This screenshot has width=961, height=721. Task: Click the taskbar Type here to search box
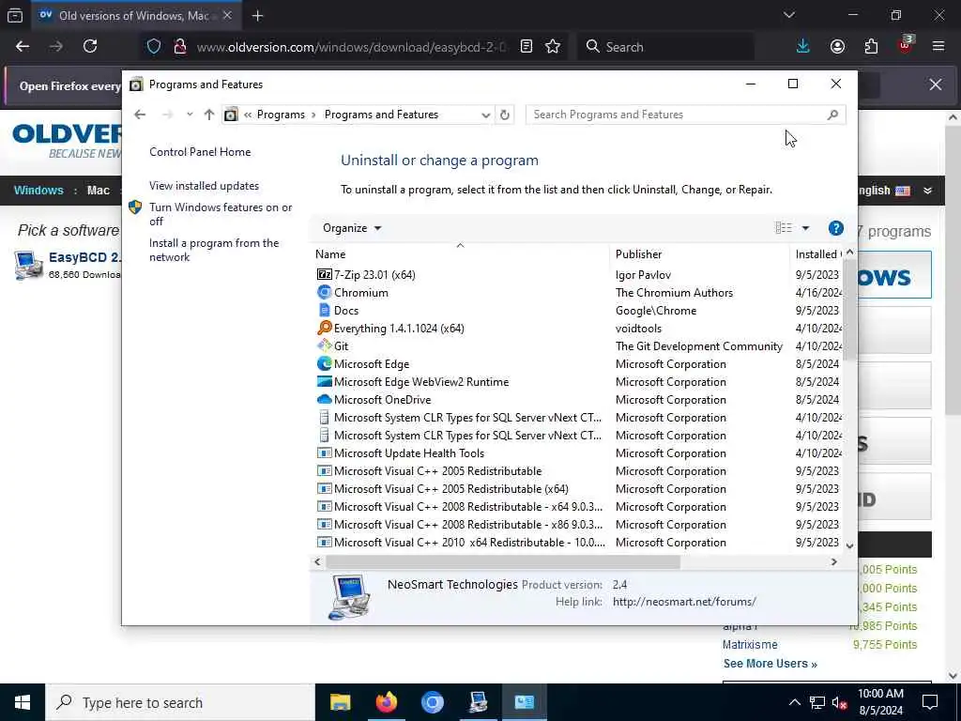(180, 702)
